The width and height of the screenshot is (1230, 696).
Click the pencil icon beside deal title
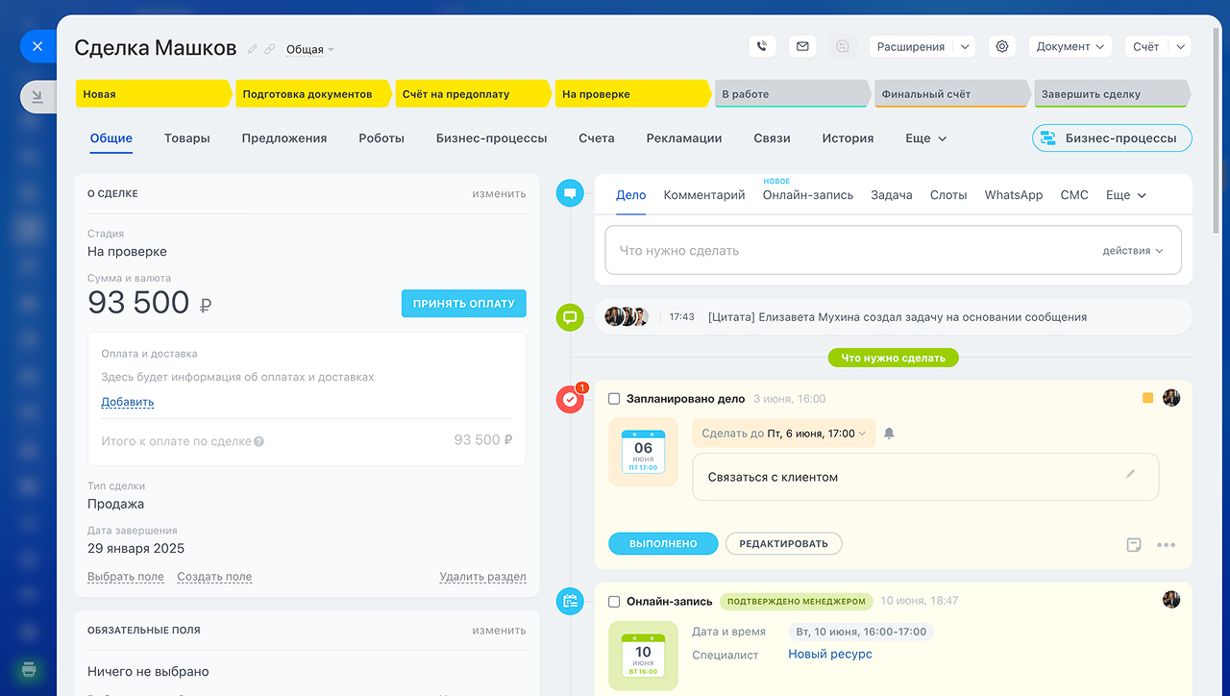pos(253,49)
